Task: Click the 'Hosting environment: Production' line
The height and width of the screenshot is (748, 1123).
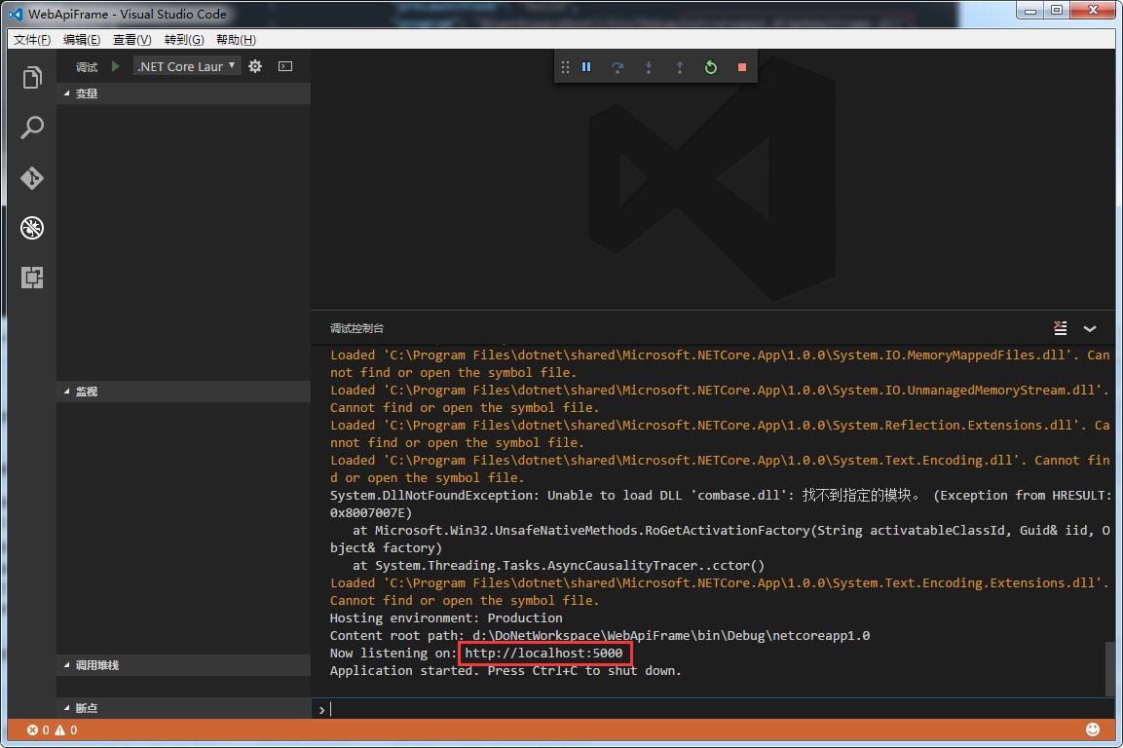Action: click(x=446, y=617)
